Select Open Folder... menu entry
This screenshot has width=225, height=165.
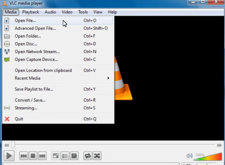tap(58, 36)
